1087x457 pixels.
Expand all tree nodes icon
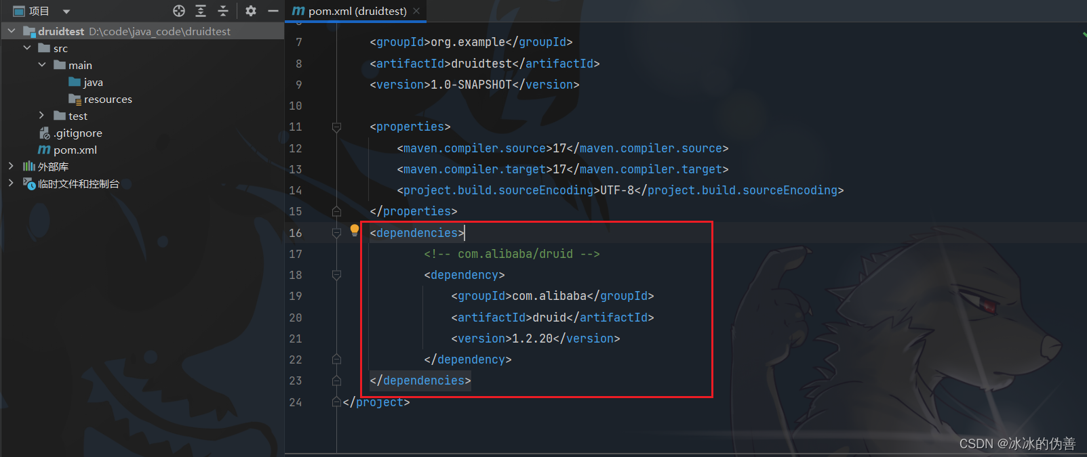(x=201, y=11)
